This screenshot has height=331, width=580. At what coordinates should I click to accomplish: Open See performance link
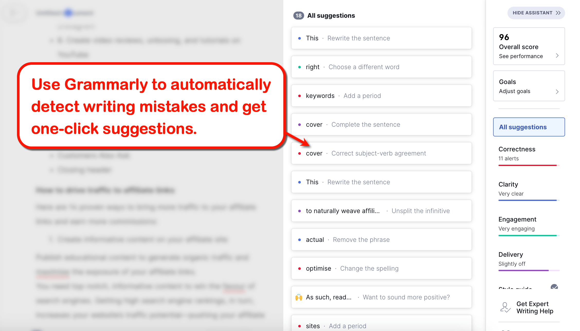point(522,56)
